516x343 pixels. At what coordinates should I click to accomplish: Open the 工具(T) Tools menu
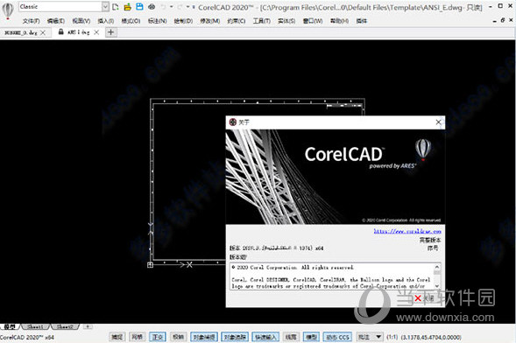(x=262, y=21)
